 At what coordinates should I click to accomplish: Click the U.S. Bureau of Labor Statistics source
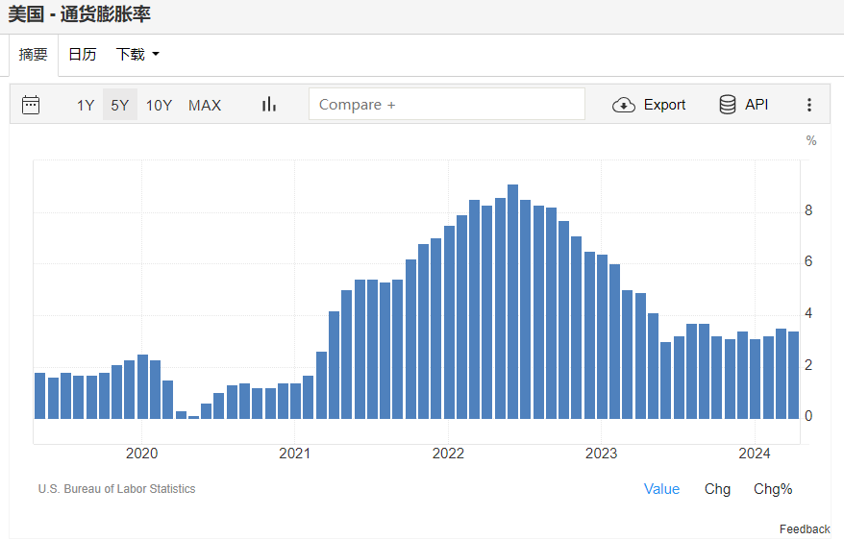pyautogui.click(x=117, y=489)
